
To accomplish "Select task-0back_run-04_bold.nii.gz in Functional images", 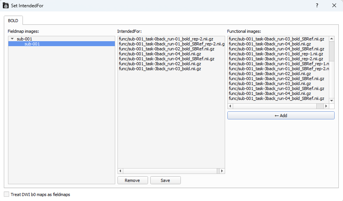I will [270, 44].
